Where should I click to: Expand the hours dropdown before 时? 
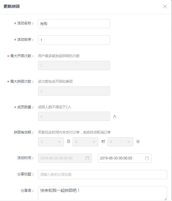(86, 142)
